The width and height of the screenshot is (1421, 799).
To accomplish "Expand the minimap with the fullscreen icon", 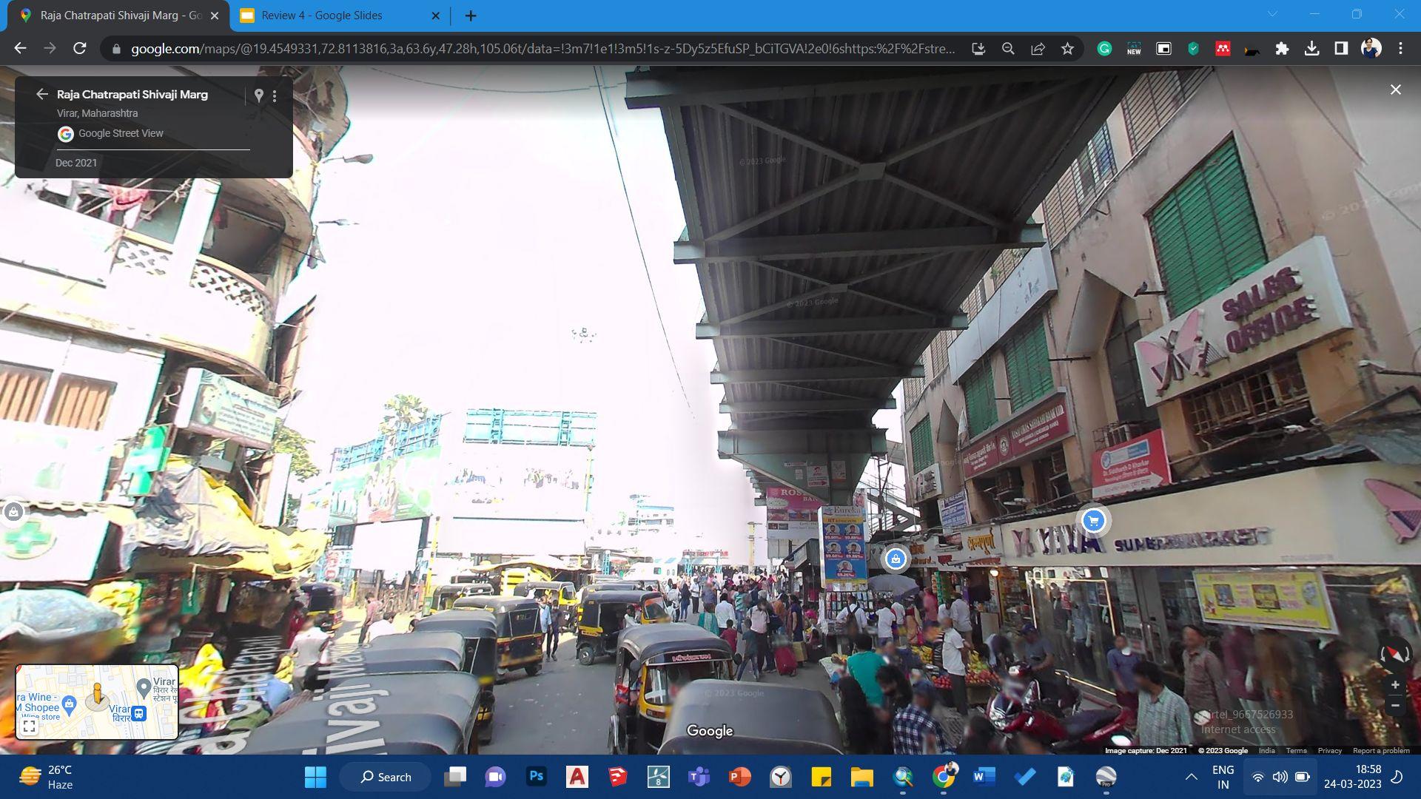I will [x=30, y=726].
